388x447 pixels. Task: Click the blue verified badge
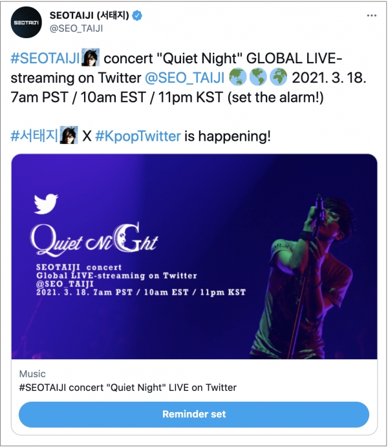click(x=137, y=16)
